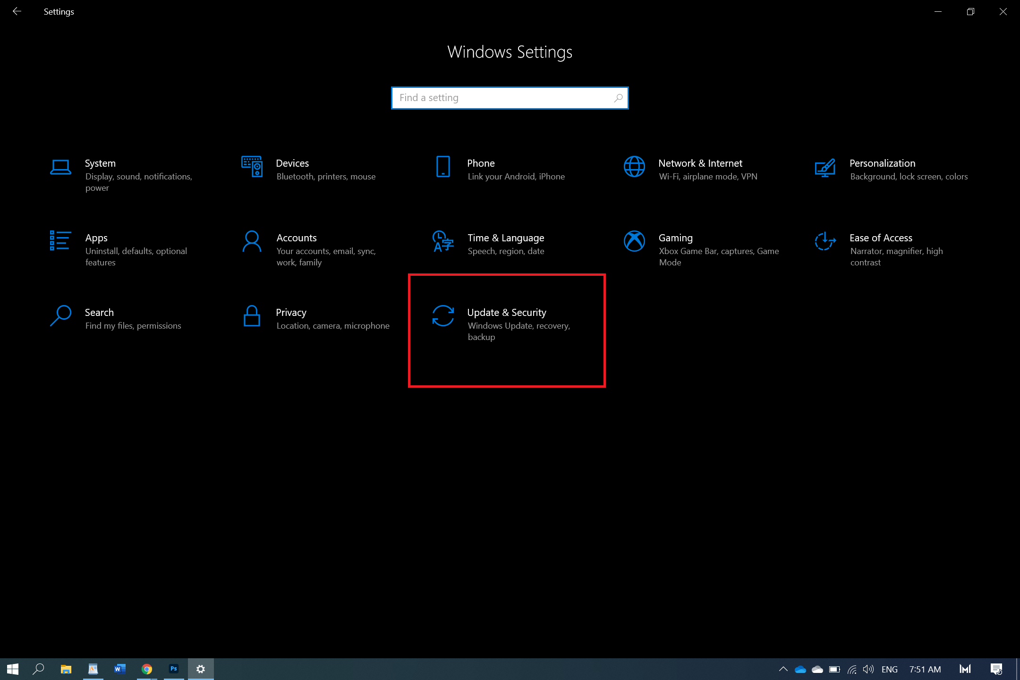Open Time & Language title

pos(506,238)
